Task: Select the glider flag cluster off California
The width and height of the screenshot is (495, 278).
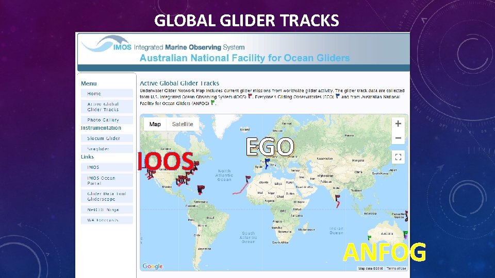Action: coord(151,173)
